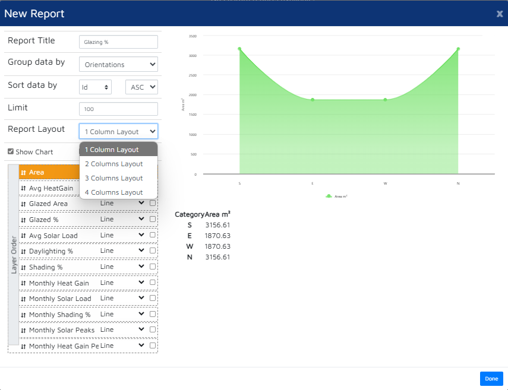This screenshot has width=508, height=390.
Task: Open chart type dropdown for Glazed Area
Action: pos(122,203)
